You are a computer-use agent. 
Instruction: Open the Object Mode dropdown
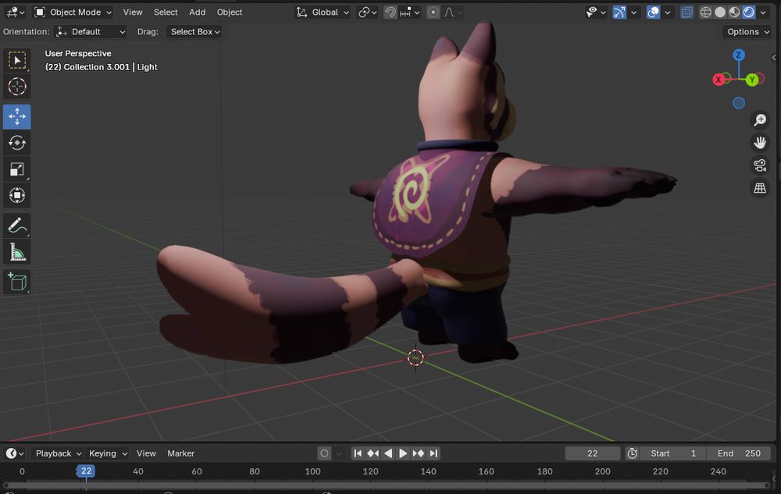point(73,12)
